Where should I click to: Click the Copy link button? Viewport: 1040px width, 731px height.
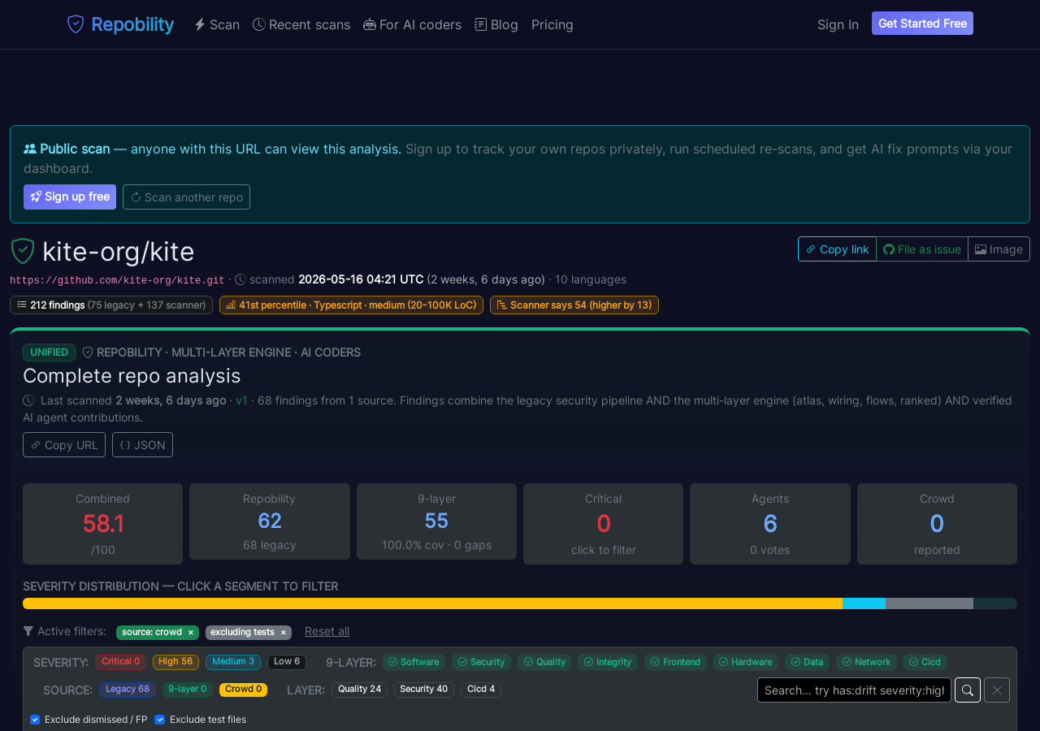tap(837, 249)
